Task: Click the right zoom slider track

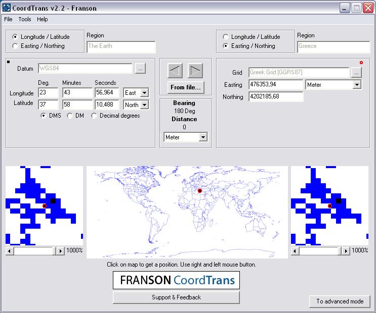Action: [320, 251]
